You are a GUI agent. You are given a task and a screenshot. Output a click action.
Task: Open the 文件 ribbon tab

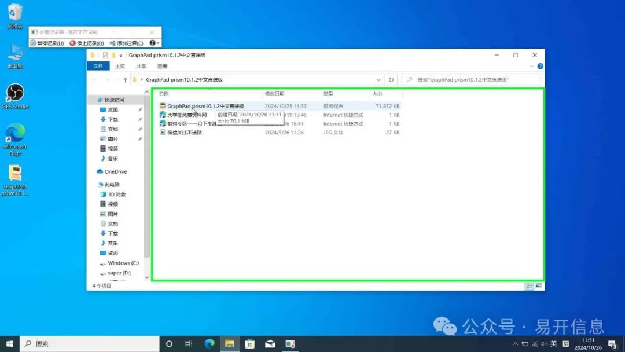coord(98,66)
